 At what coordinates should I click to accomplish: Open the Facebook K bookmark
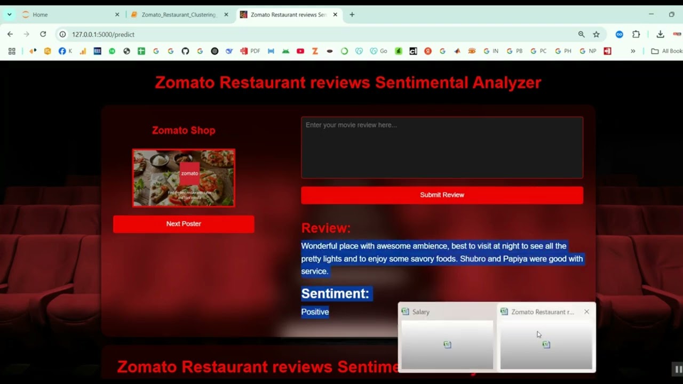65,51
